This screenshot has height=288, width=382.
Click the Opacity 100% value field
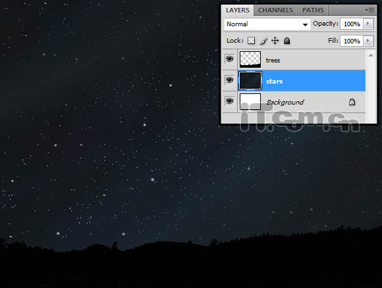(x=352, y=24)
